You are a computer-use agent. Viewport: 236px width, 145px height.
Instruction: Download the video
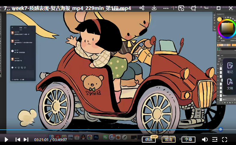click(x=154, y=8)
